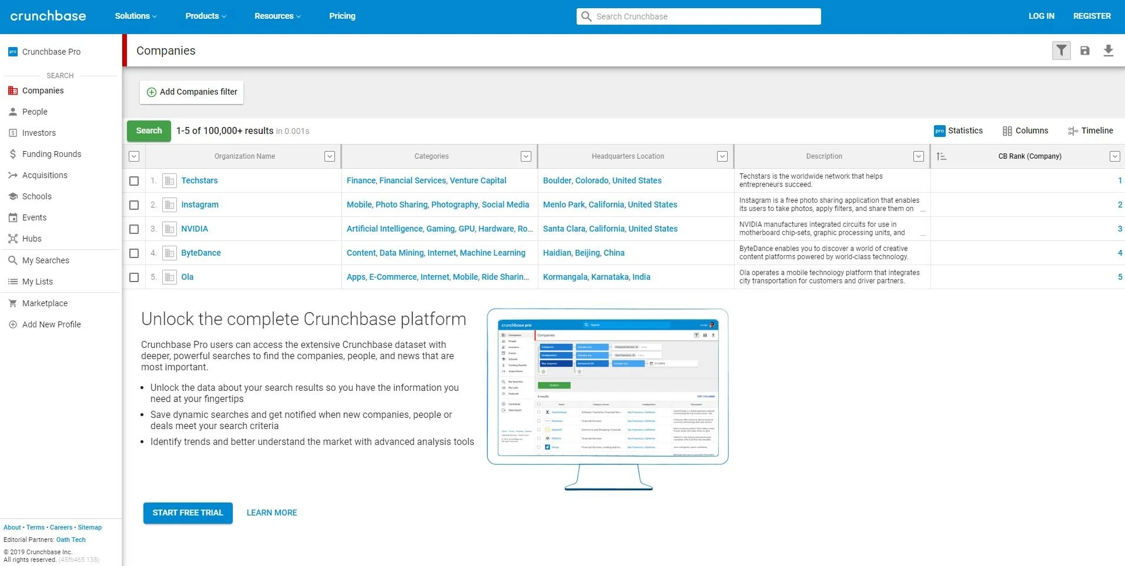Click the Events calendar icon

[x=13, y=217]
